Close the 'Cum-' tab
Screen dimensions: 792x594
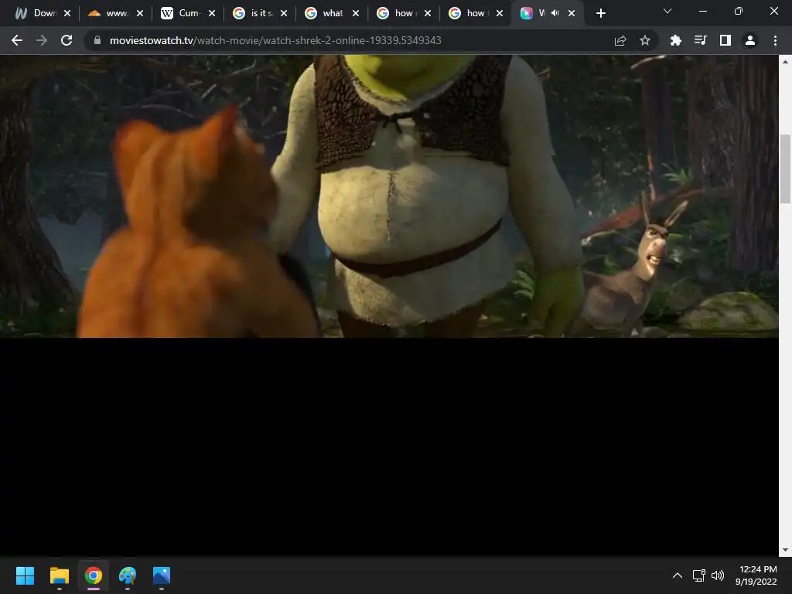212,13
